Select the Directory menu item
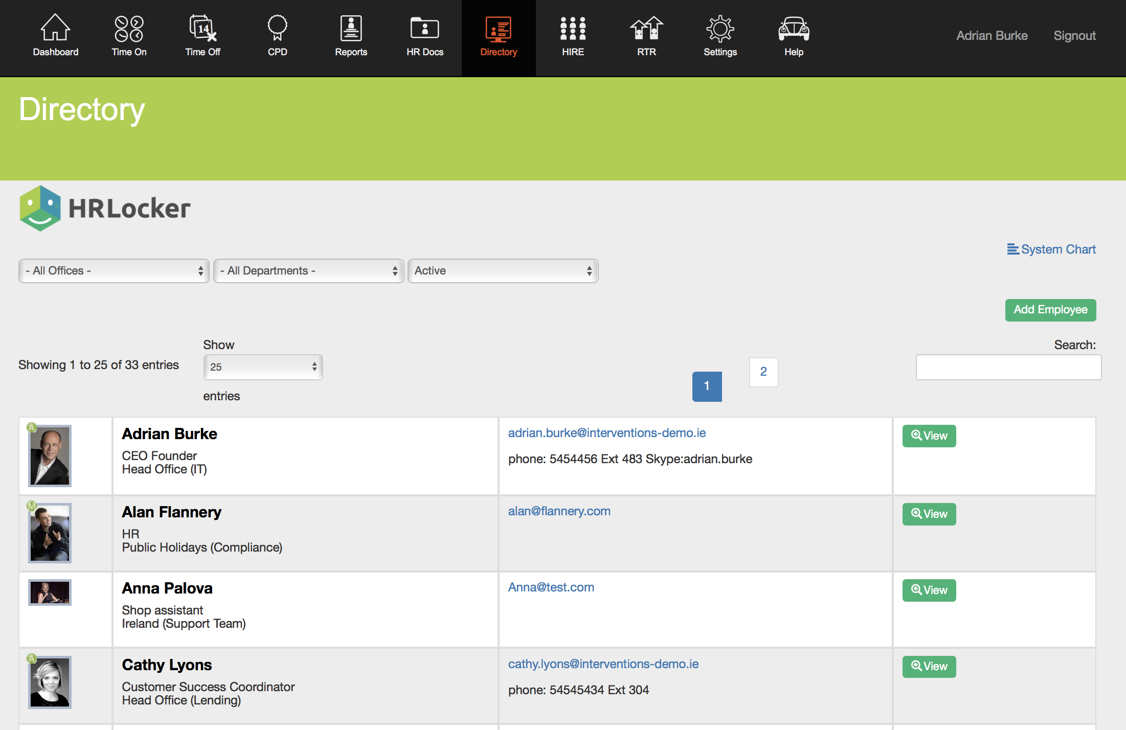This screenshot has height=730, width=1126. (499, 37)
